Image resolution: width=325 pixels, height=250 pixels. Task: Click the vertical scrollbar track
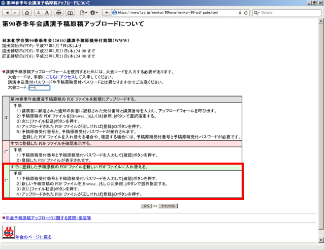click(x=321, y=233)
